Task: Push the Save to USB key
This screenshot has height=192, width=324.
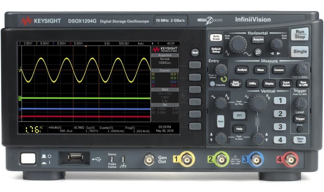Action: 303,84
